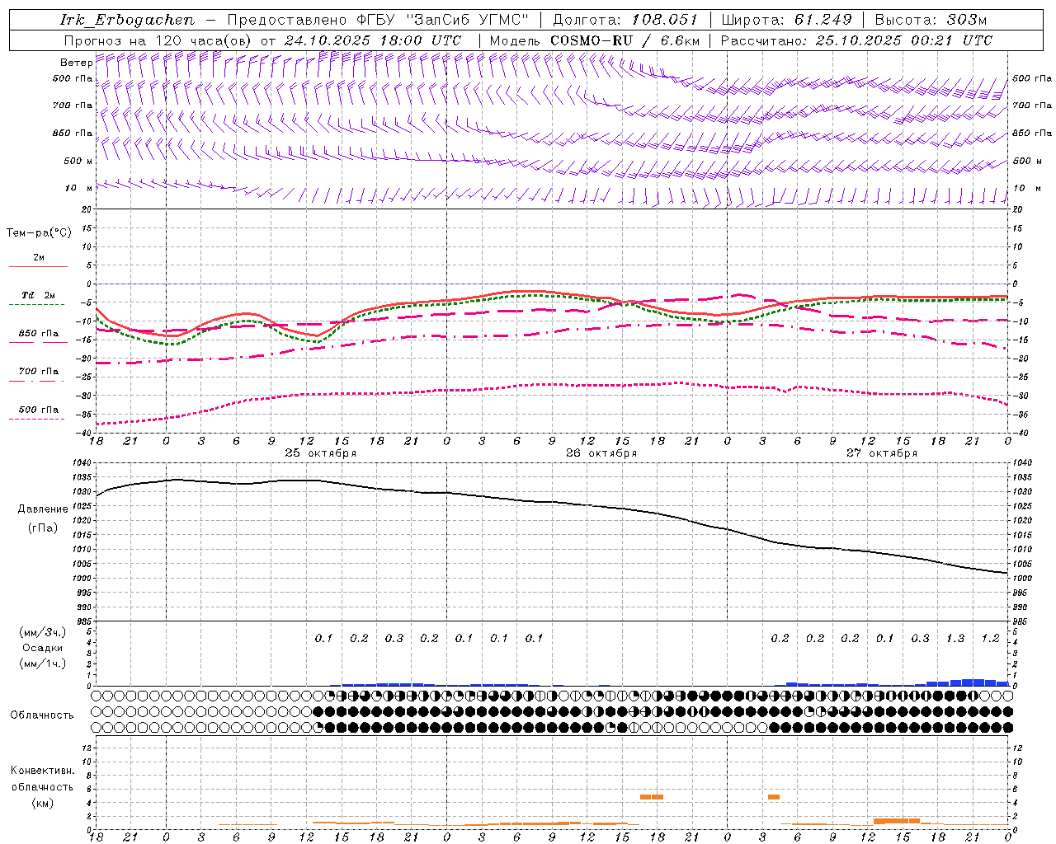1056x844 pixels.
Task: Click the precipitation value 1.3
Action: (955, 638)
